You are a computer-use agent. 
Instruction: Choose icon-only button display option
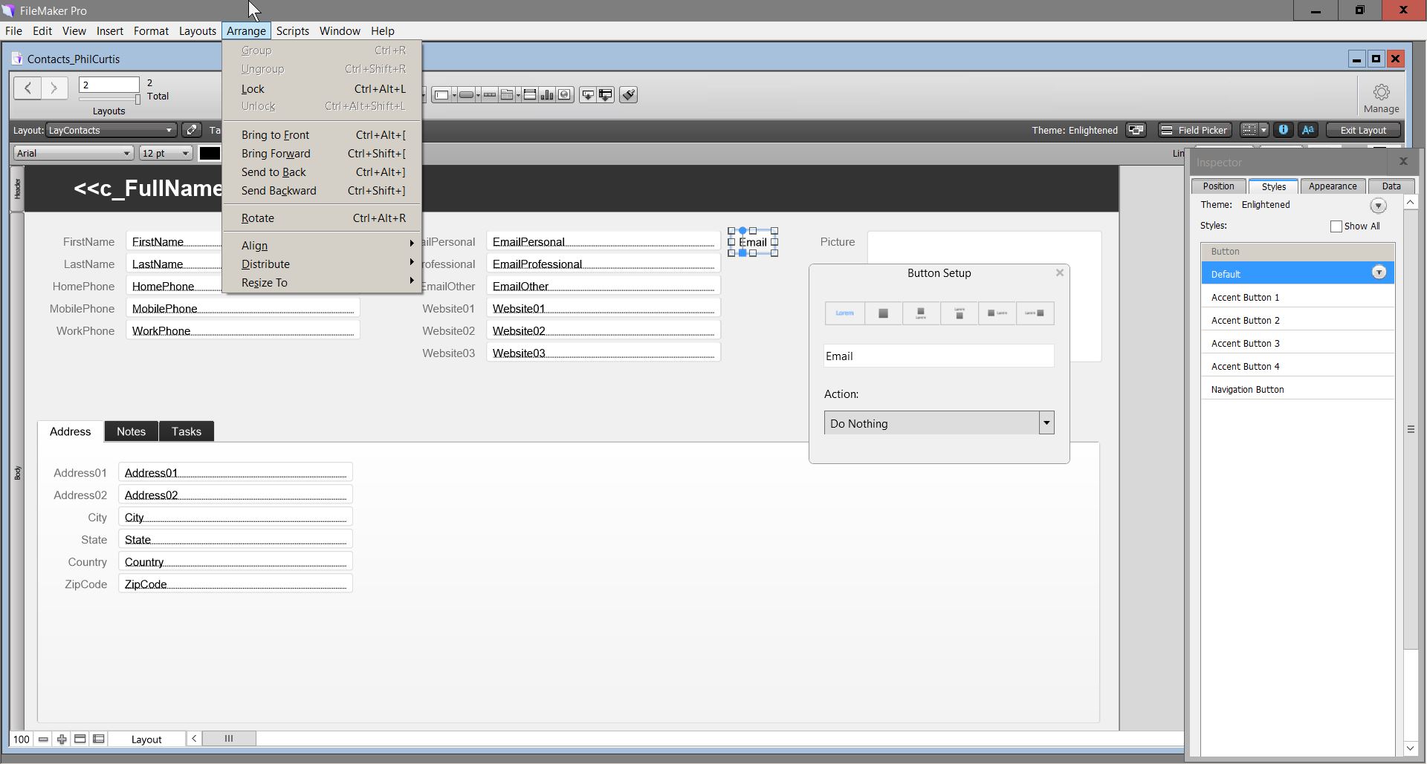[x=883, y=313]
